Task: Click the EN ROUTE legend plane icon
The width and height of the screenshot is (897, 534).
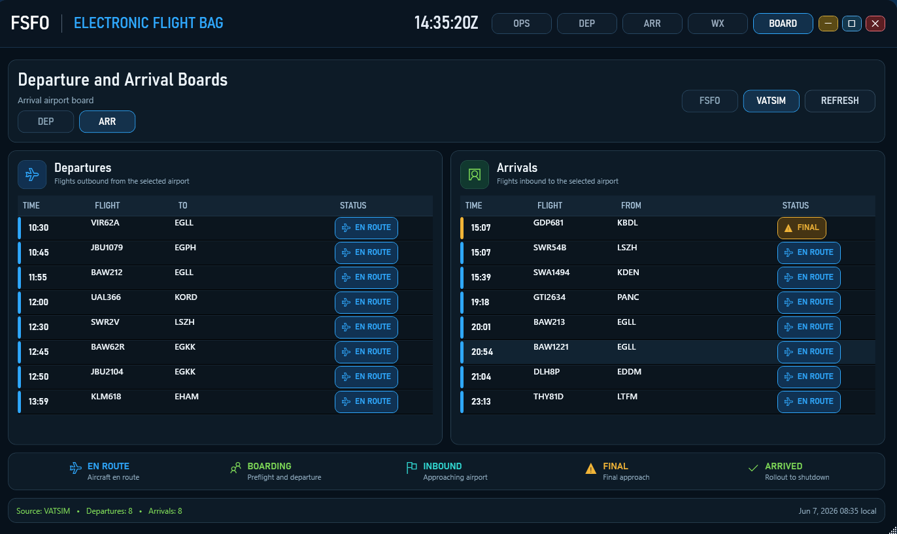Action: pyautogui.click(x=76, y=468)
